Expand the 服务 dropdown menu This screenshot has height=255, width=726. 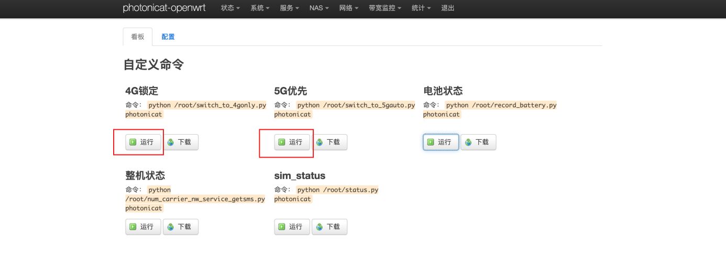tap(289, 8)
